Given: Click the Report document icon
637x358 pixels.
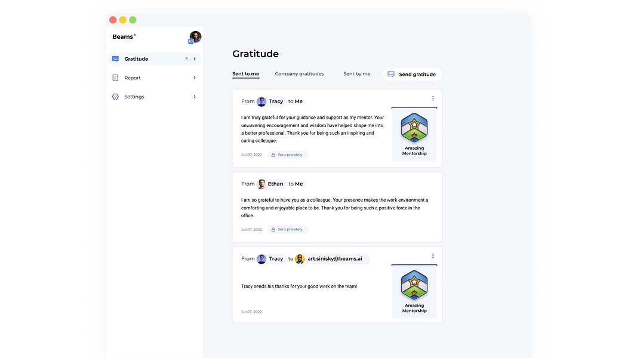Looking at the screenshot, I should 115,78.
